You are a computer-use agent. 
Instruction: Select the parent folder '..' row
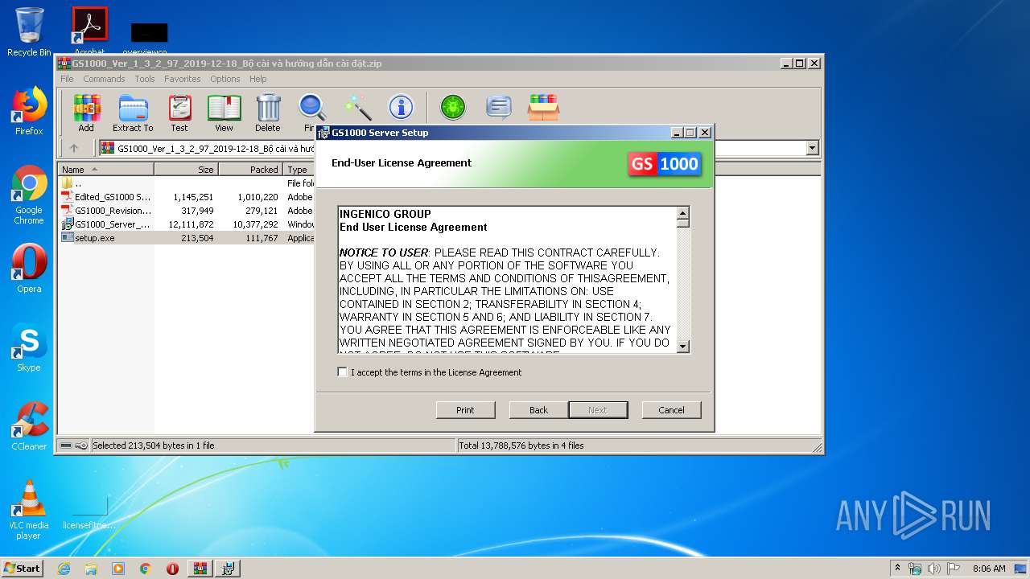187,183
